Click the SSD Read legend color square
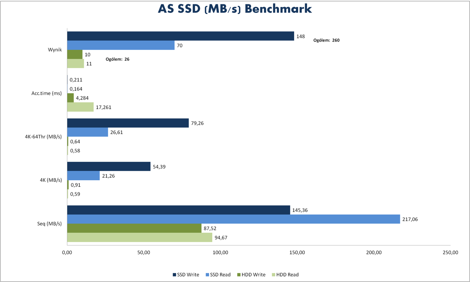 (207, 275)
